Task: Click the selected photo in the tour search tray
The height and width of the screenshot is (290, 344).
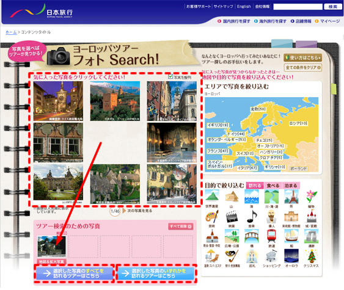Action: click(51, 246)
